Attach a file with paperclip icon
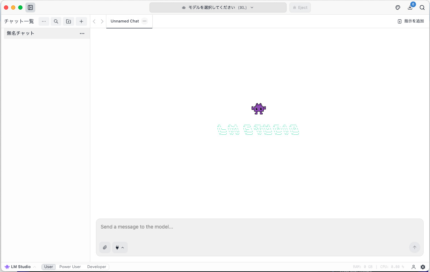This screenshot has height=272, width=430. (x=105, y=247)
